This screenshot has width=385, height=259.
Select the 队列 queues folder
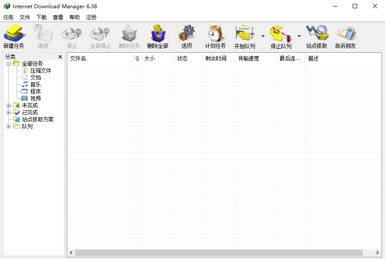coord(27,126)
